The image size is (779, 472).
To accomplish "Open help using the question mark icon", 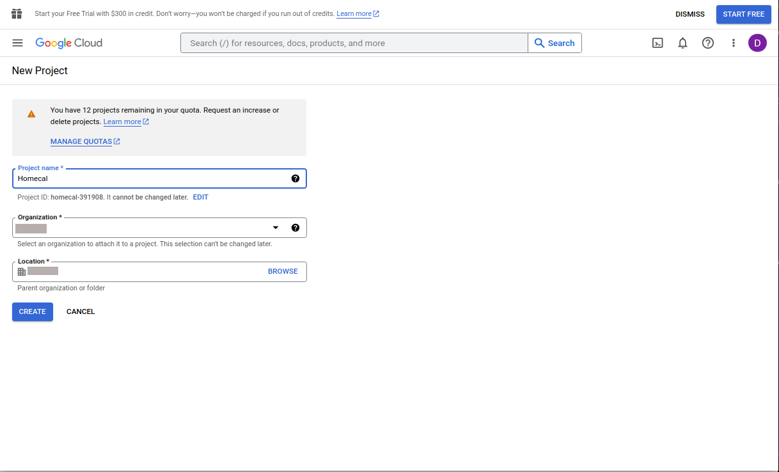I will [708, 43].
